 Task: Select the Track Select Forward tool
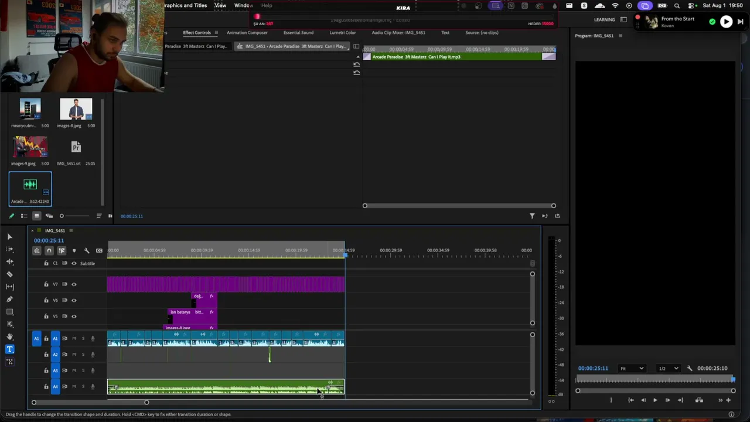(9, 249)
